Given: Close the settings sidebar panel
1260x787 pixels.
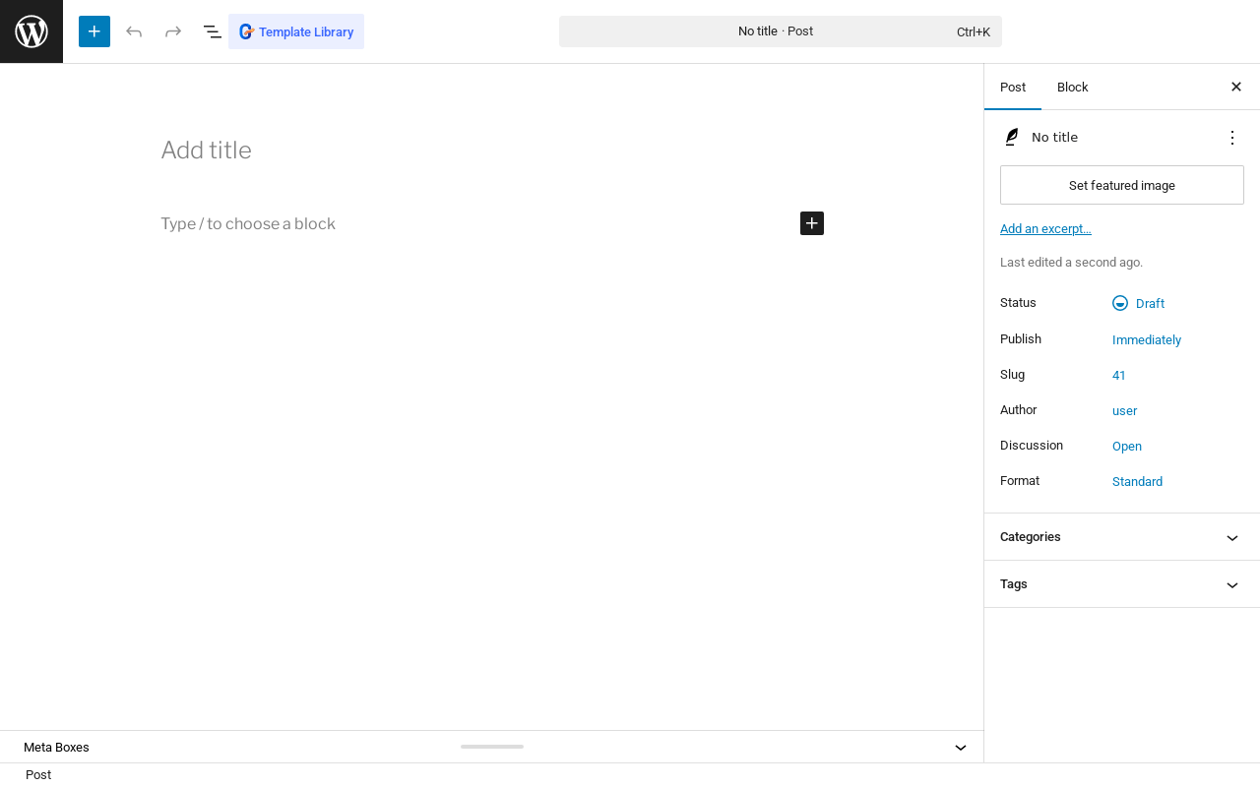Looking at the screenshot, I should (1236, 87).
